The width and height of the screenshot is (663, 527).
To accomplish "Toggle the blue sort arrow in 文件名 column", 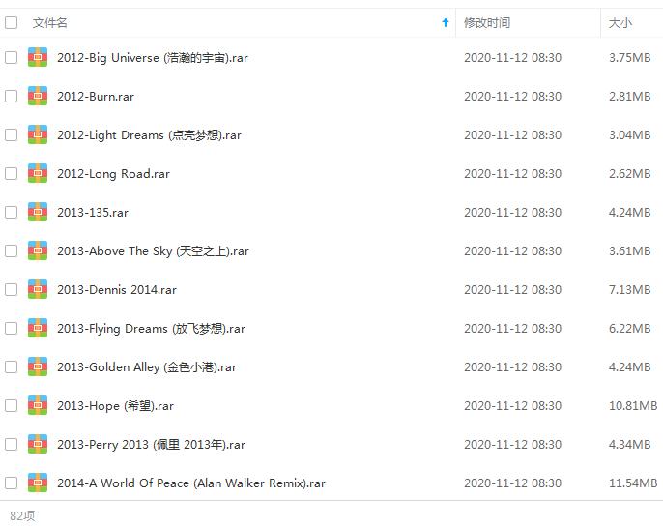I will [446, 22].
